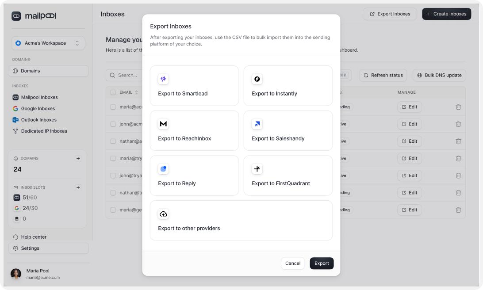The image size is (483, 290).
Task: Sort by the EMAIL column header arrows
Action: [136, 92]
